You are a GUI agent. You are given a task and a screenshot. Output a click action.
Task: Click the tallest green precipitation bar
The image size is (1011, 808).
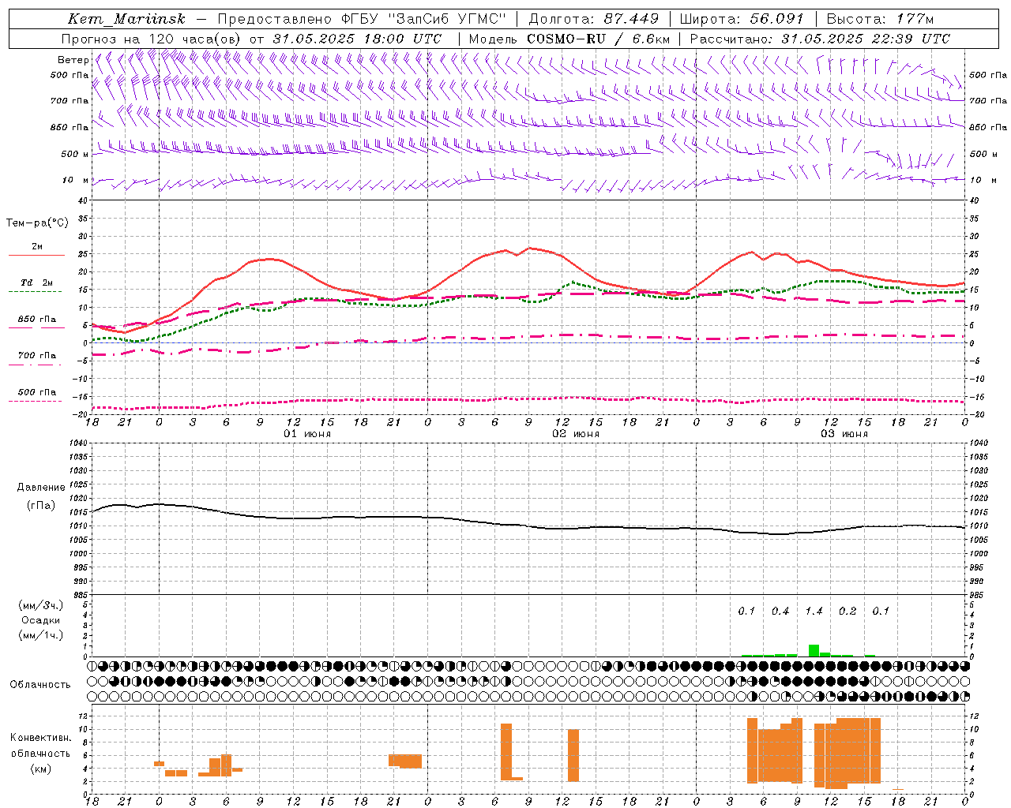click(x=814, y=650)
